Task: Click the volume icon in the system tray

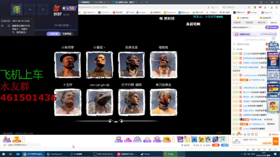Action: click(249, 154)
